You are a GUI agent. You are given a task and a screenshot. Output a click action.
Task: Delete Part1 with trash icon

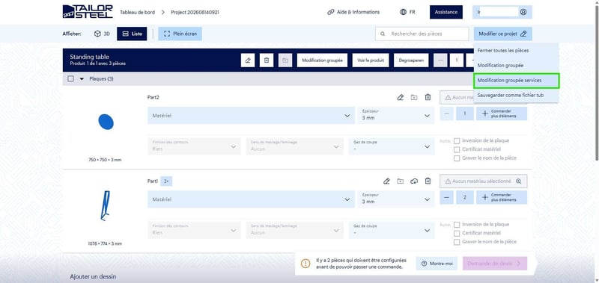[428, 181]
